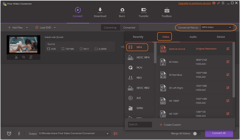Select the MOV format

click(x=139, y=68)
